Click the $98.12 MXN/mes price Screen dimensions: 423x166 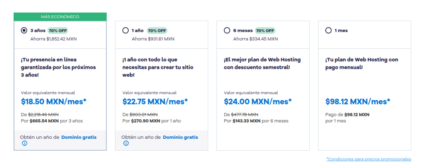coord(358,102)
